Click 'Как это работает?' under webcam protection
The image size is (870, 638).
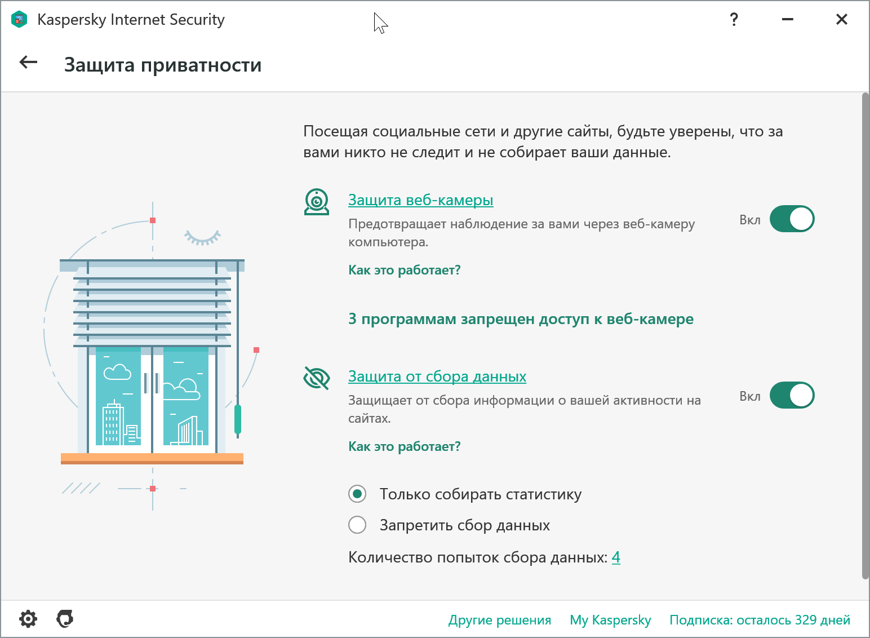point(405,270)
